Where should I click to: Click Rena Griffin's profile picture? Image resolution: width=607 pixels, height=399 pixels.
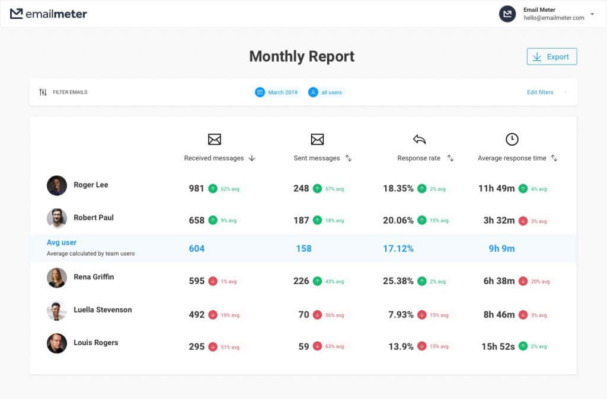pos(57,278)
